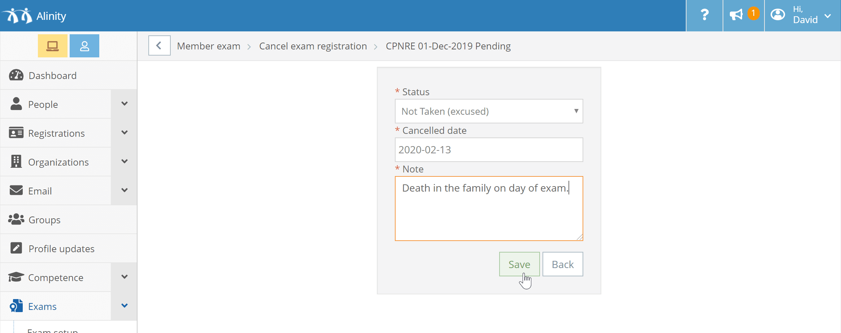Open the Hi, David user menu
This screenshot has height=333, width=841.
(803, 16)
